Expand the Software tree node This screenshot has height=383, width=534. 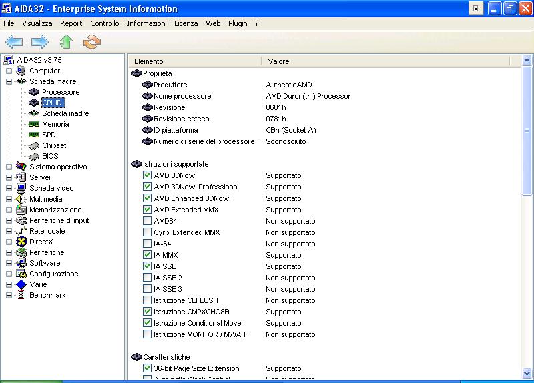click(9, 263)
